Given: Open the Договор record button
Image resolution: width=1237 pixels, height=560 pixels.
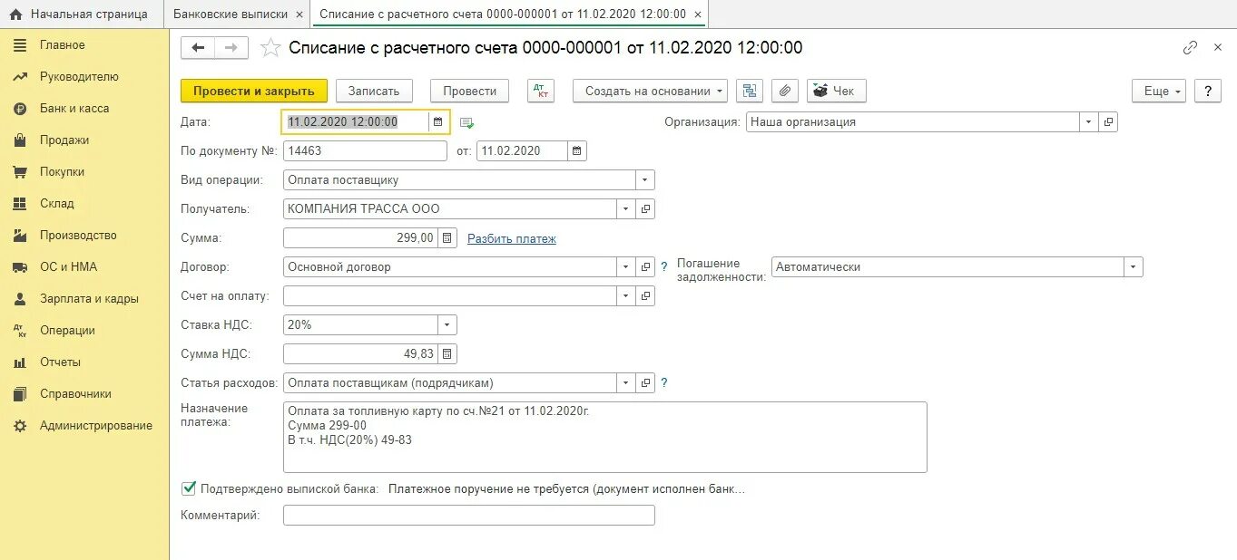Looking at the screenshot, I should coord(645,266).
